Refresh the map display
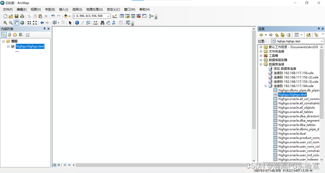This screenshot has width=325, height=173. tap(65, 165)
